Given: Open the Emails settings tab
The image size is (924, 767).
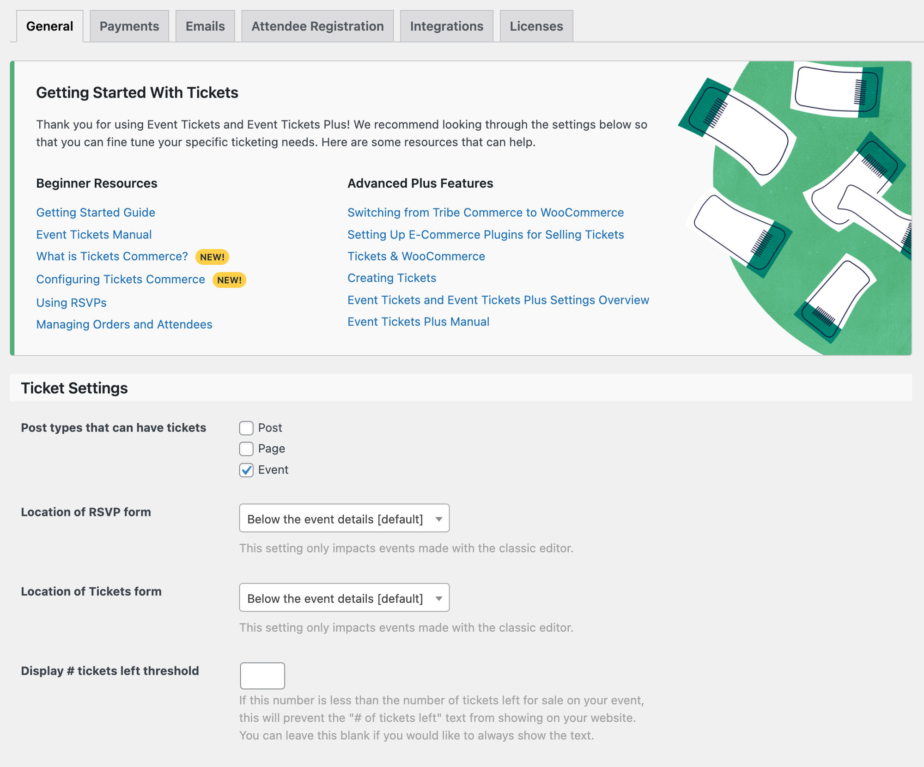Looking at the screenshot, I should 205,26.
